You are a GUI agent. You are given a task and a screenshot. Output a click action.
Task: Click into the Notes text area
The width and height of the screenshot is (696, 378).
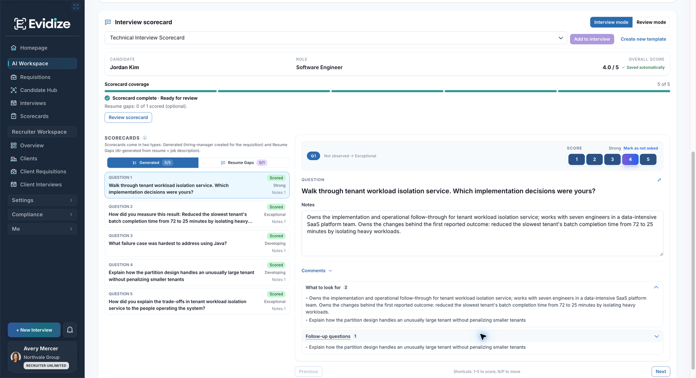(x=482, y=233)
